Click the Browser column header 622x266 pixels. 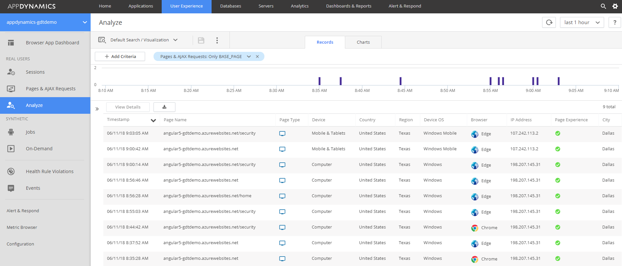pos(479,120)
